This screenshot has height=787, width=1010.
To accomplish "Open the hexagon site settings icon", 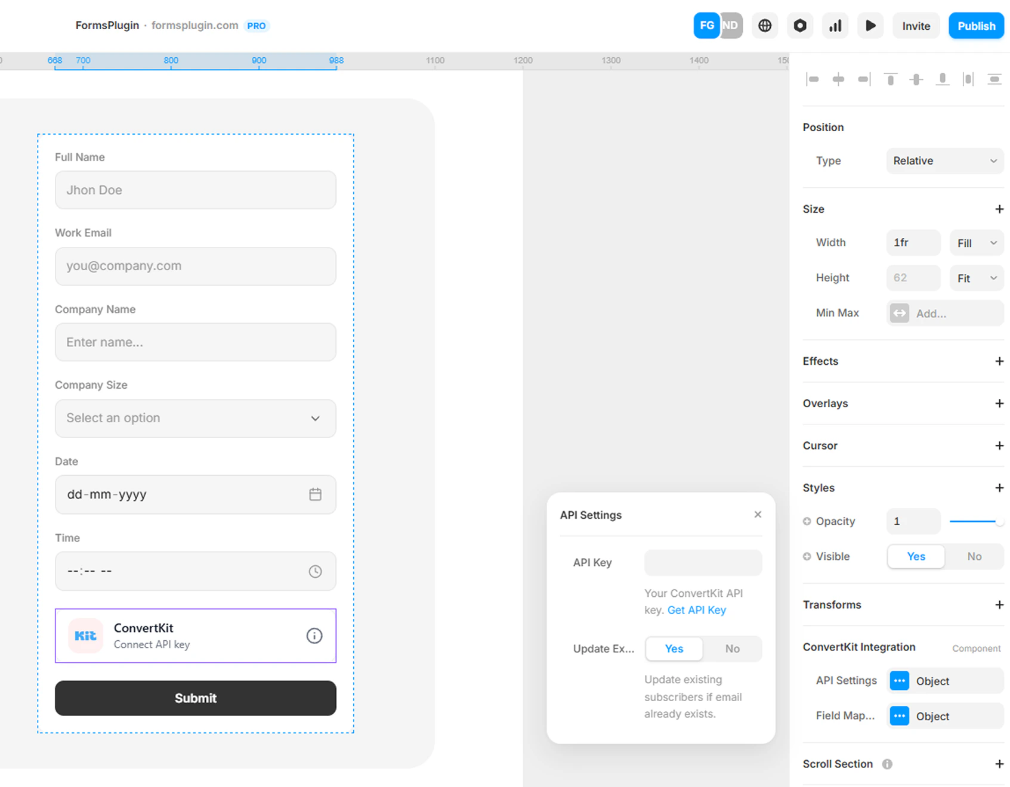I will click(x=800, y=26).
